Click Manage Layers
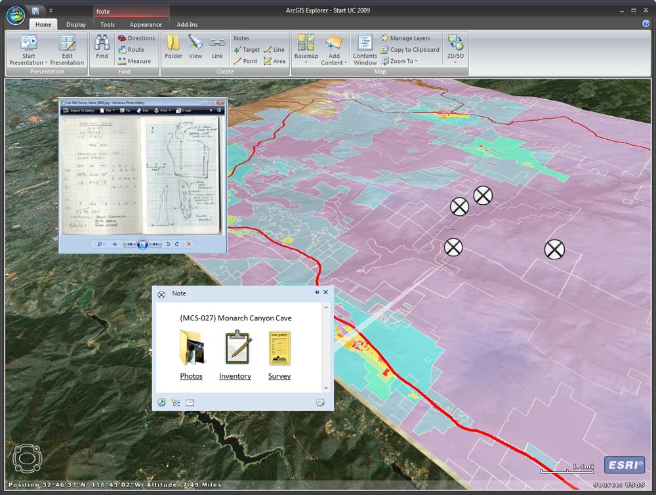The image size is (656, 495). pos(405,38)
